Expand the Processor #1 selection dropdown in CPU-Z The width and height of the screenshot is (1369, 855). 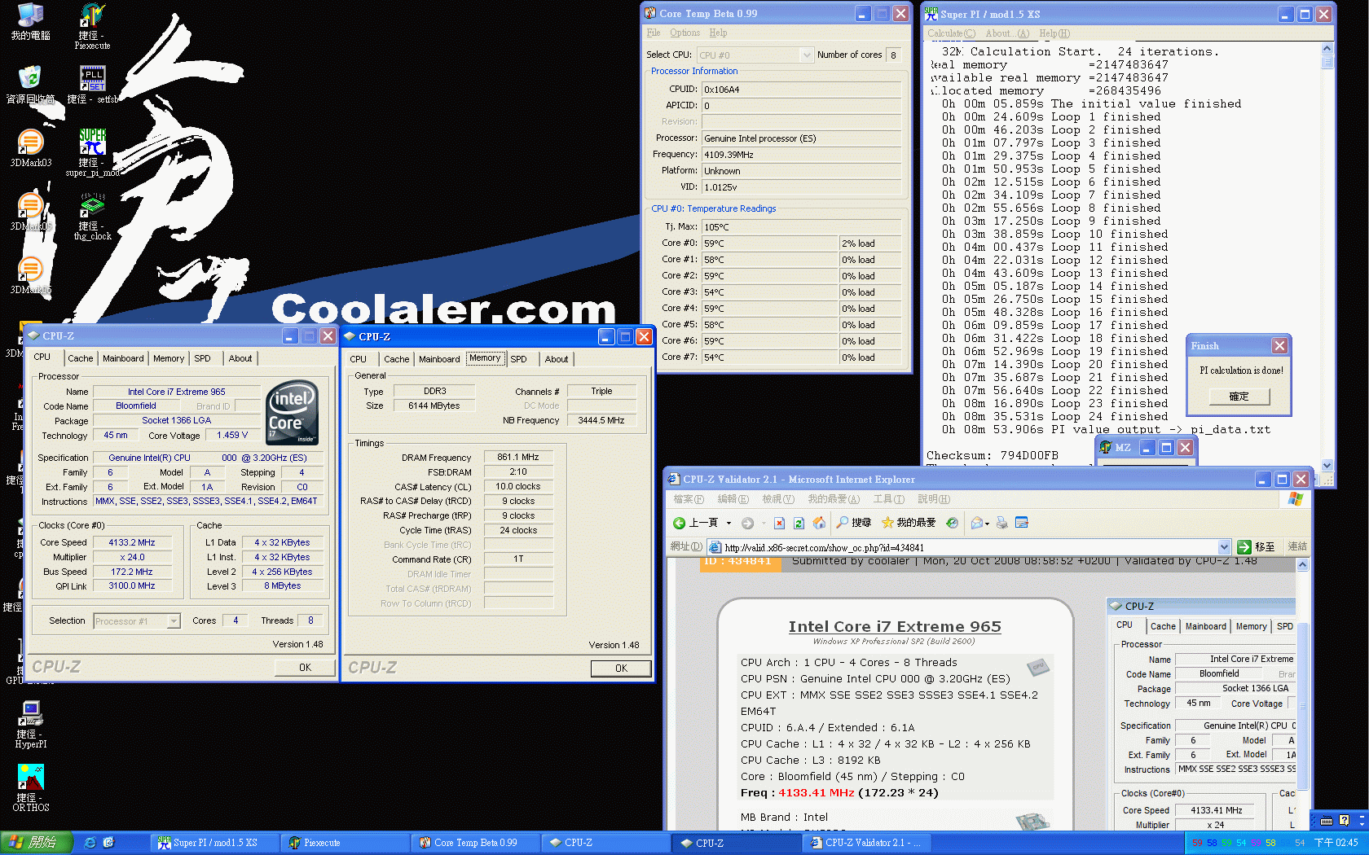point(174,621)
